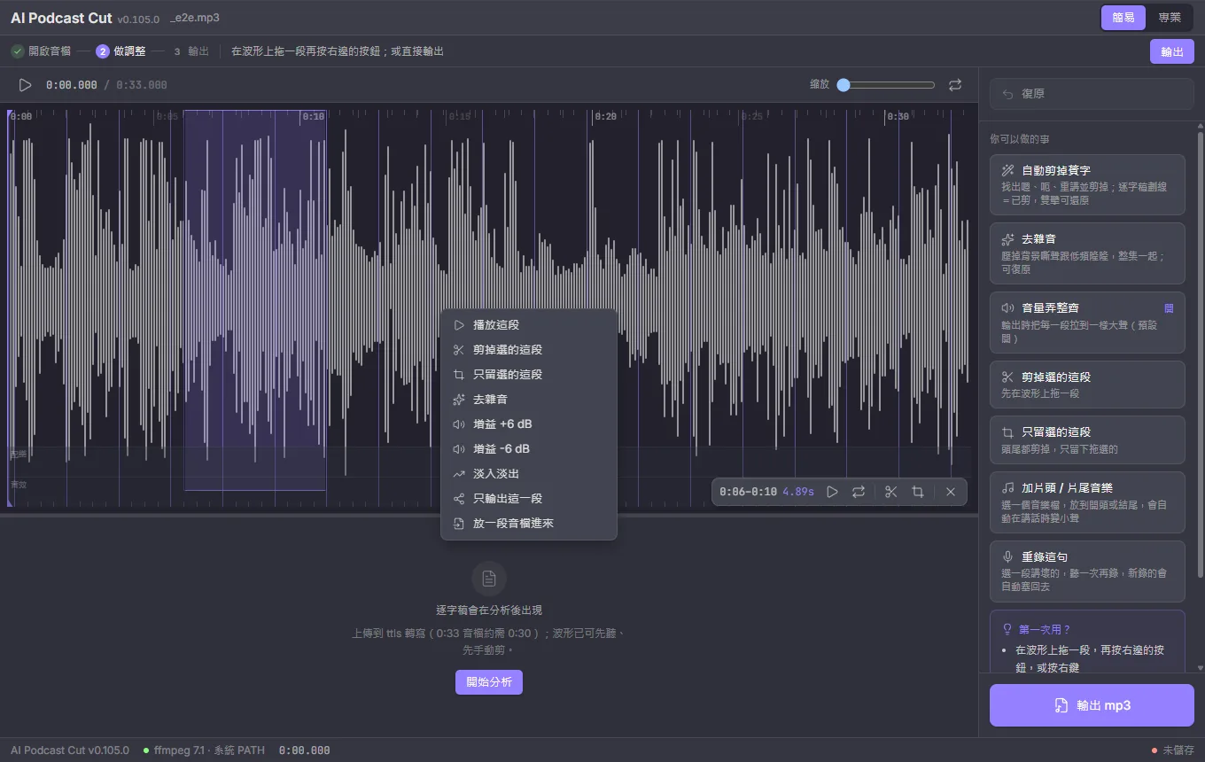This screenshot has width=1205, height=762.
Task: Click crop icon of 只留選的這段 card
Action: coord(1007,432)
